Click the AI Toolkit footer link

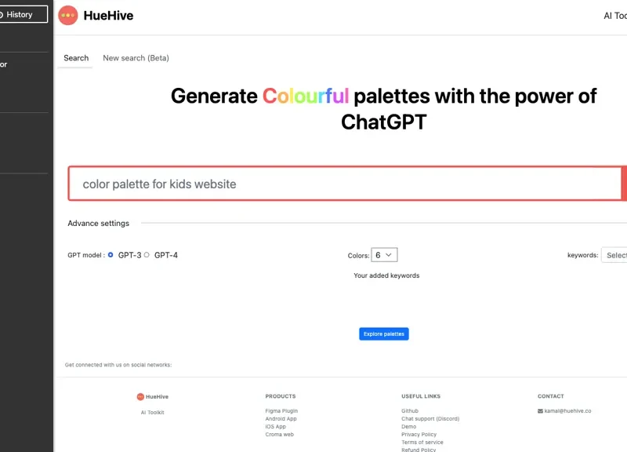click(152, 412)
